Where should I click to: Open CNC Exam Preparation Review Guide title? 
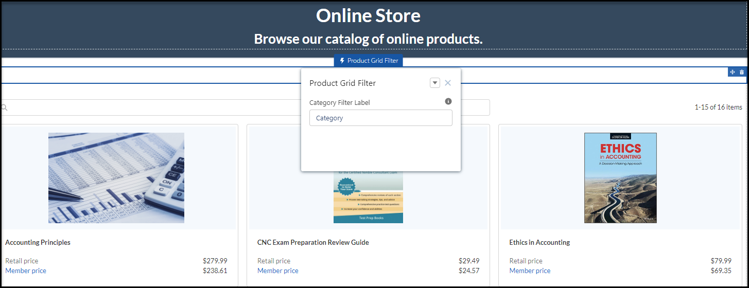click(313, 242)
